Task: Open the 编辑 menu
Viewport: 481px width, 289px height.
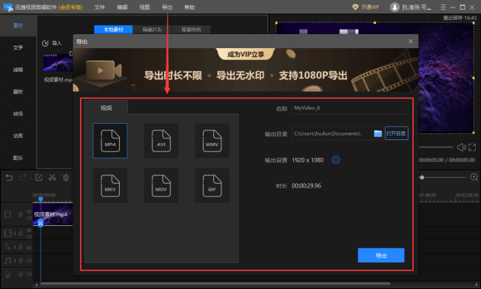Action: [122, 7]
